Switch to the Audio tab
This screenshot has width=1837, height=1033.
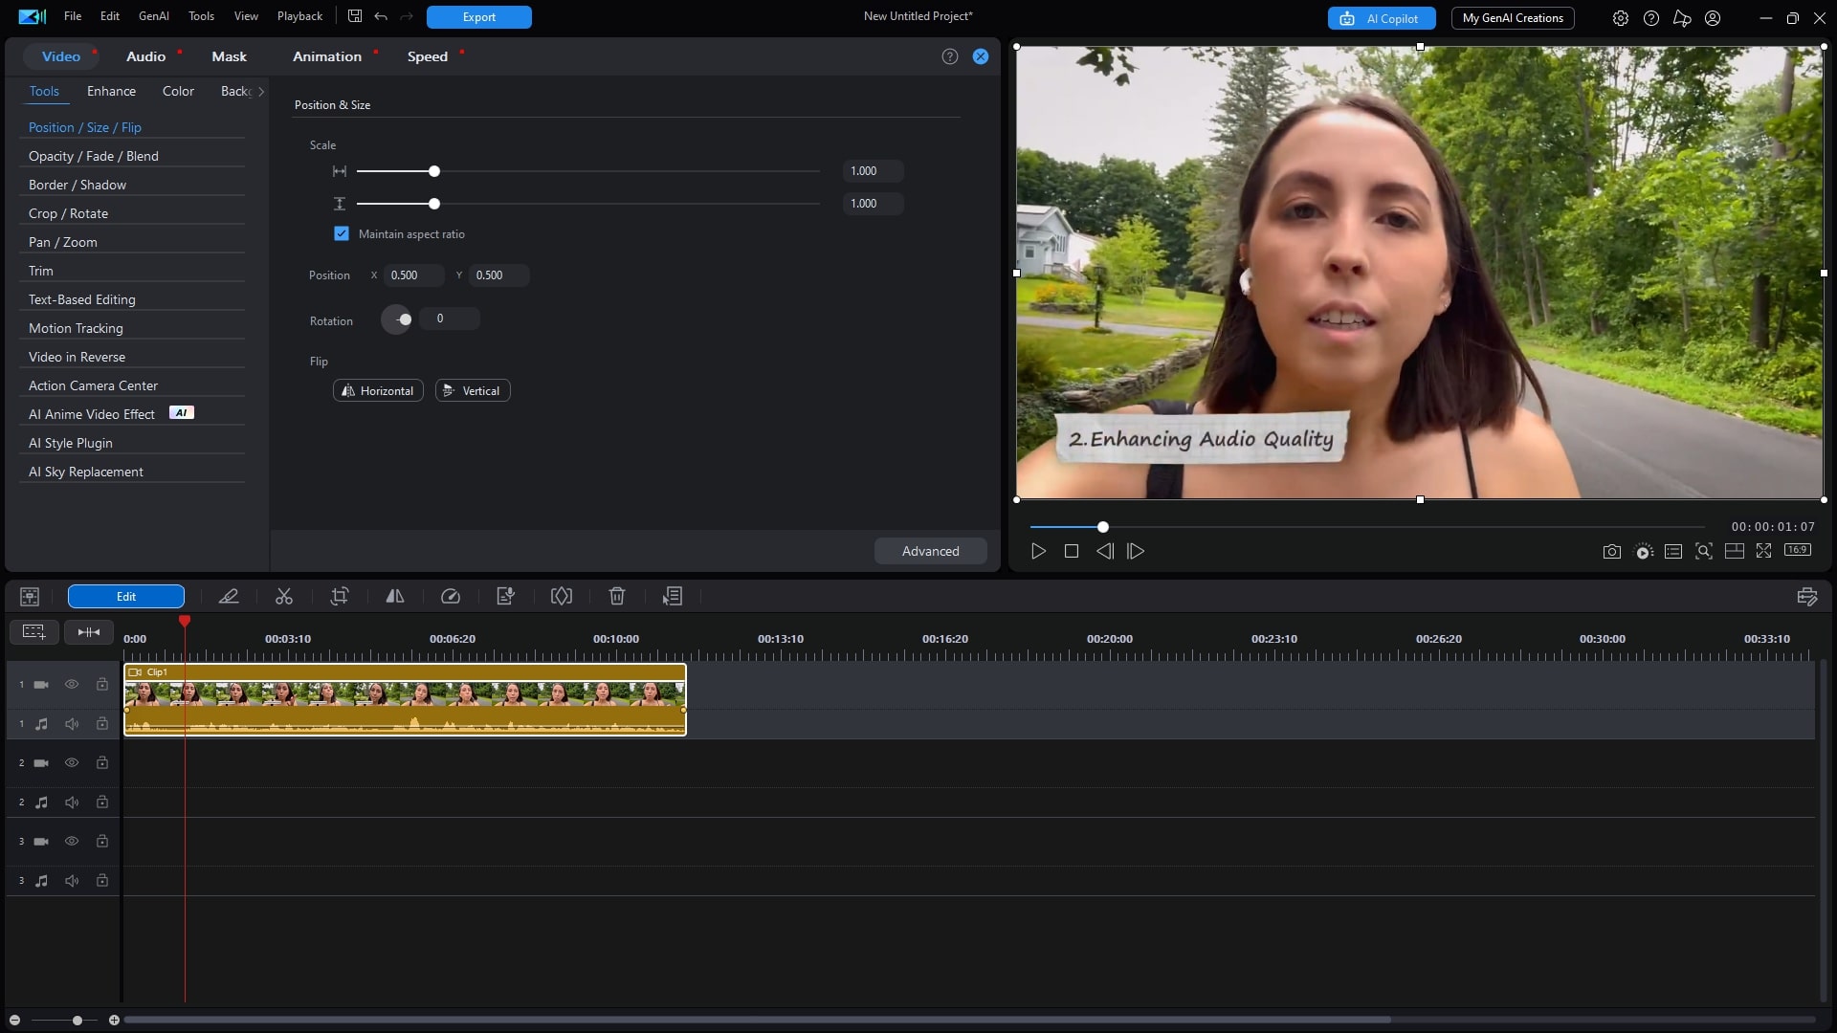click(144, 56)
